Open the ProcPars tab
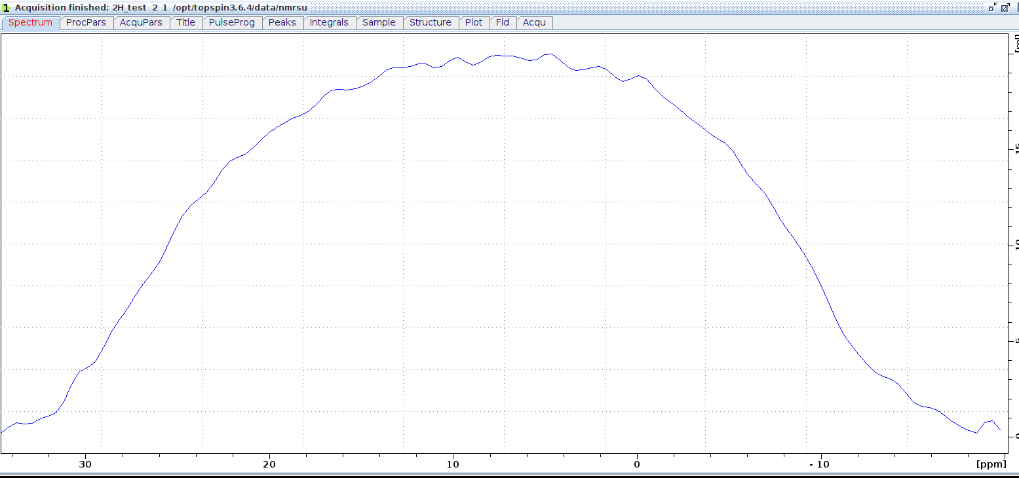Viewport: 1019px width, 478px height. pyautogui.click(x=86, y=22)
